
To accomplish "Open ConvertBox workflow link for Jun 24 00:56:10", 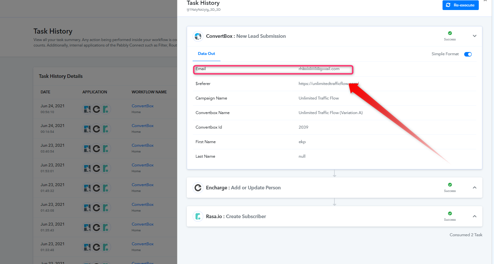I will point(143,106).
